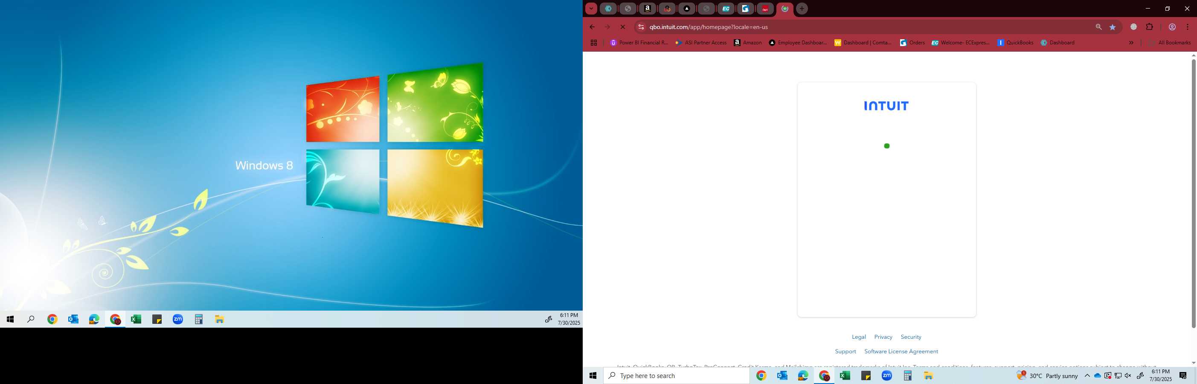Switch to the EC ECExpress browser tab
This screenshot has height=384, width=1197.
(x=726, y=9)
